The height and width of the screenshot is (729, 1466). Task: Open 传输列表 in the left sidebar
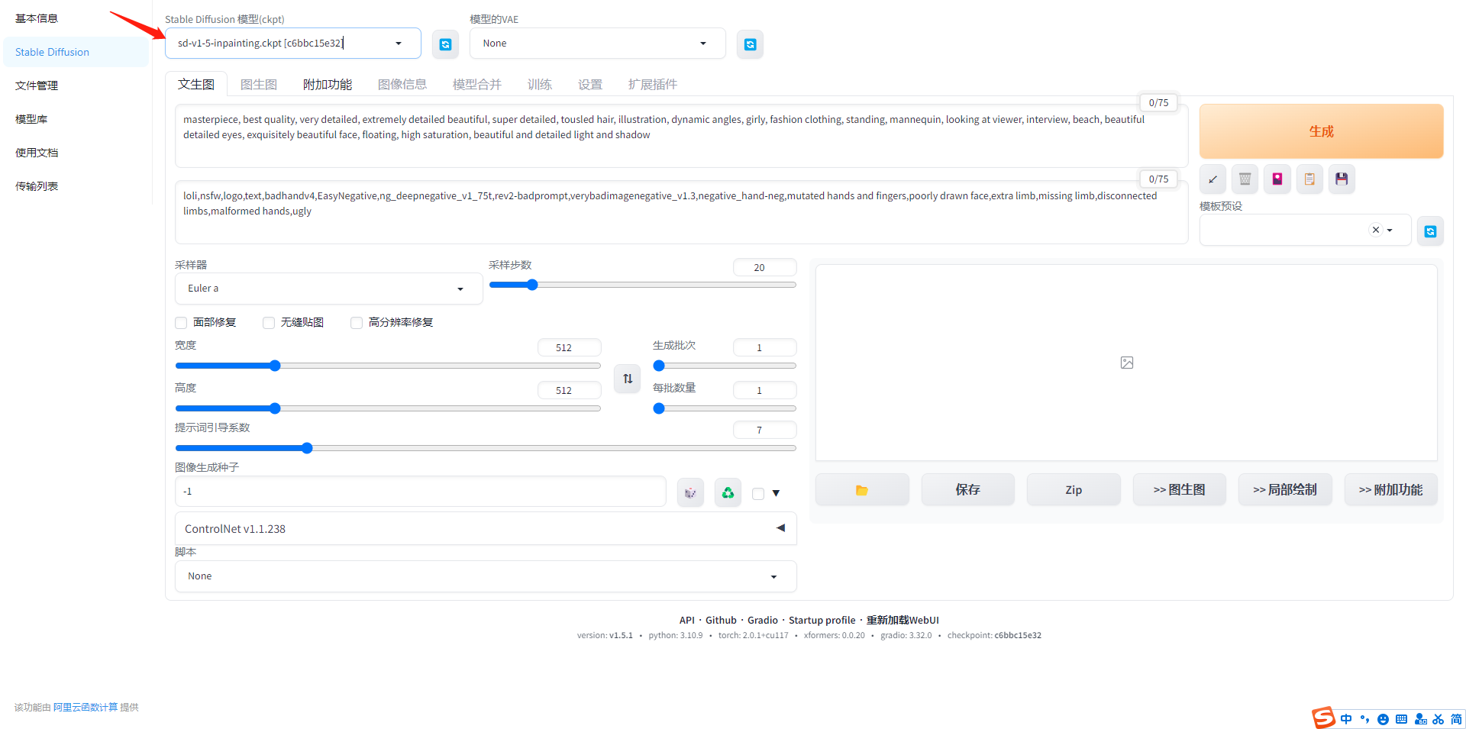(76, 186)
